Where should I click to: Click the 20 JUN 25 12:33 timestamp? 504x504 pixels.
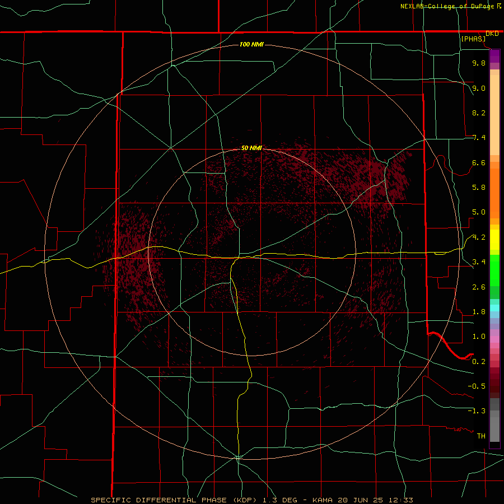click(375, 500)
